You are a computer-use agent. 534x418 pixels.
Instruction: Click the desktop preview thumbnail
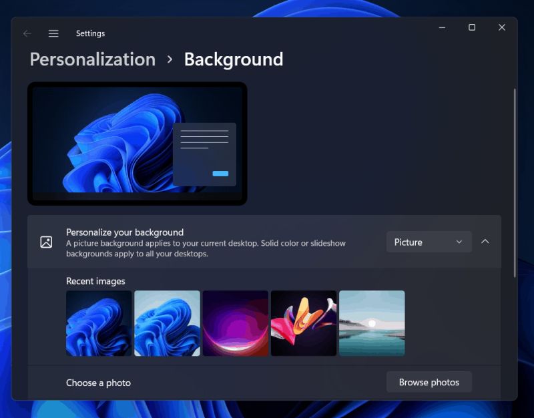pos(136,143)
